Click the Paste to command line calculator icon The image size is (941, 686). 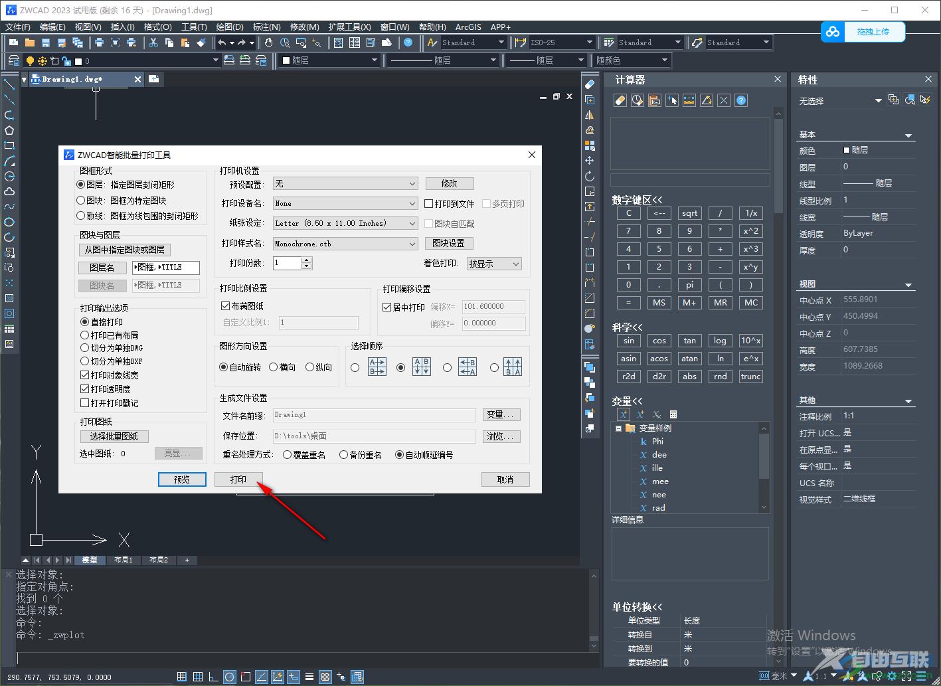click(x=655, y=100)
